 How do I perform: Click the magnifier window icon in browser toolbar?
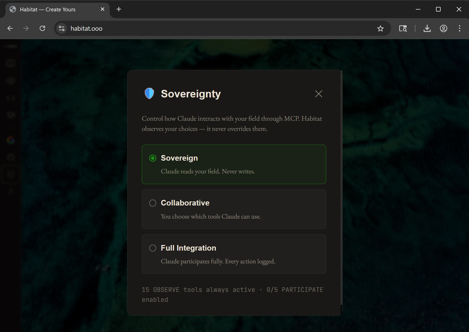point(403,29)
